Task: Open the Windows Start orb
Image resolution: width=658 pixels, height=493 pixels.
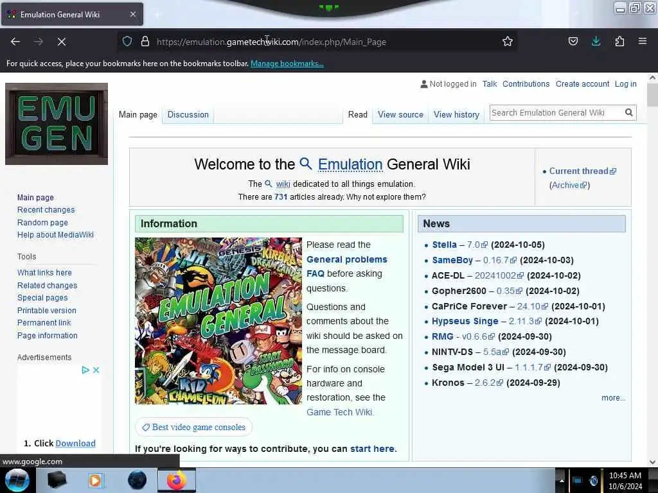Action: tap(17, 480)
